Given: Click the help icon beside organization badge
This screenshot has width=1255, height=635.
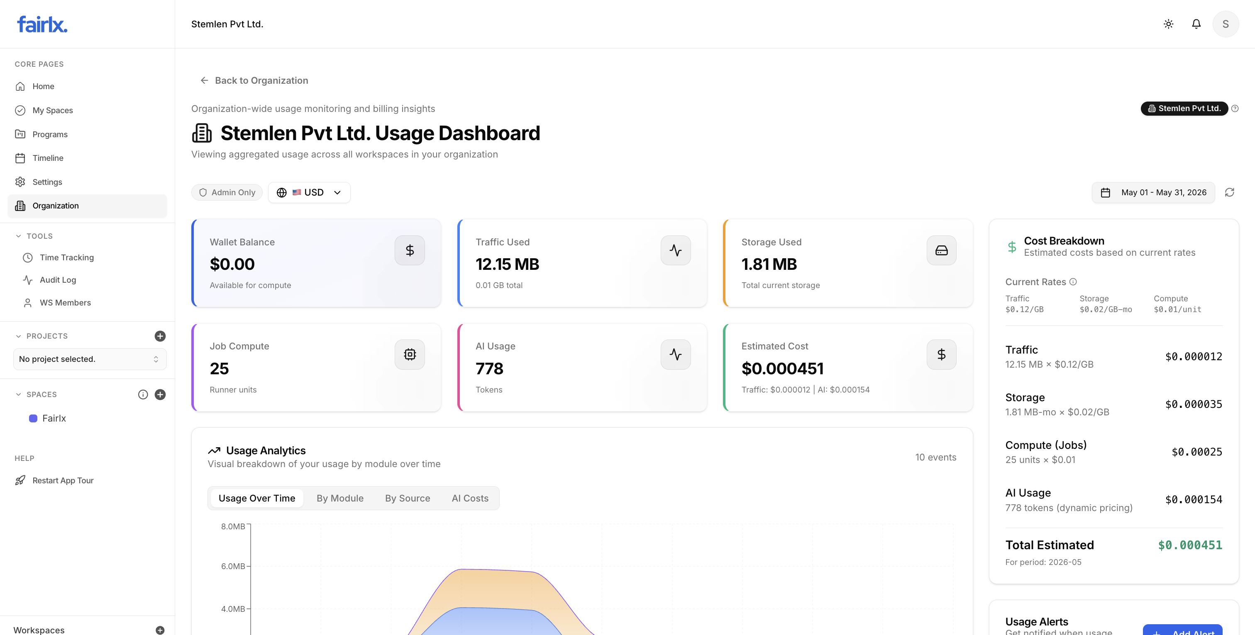Looking at the screenshot, I should pyautogui.click(x=1235, y=109).
